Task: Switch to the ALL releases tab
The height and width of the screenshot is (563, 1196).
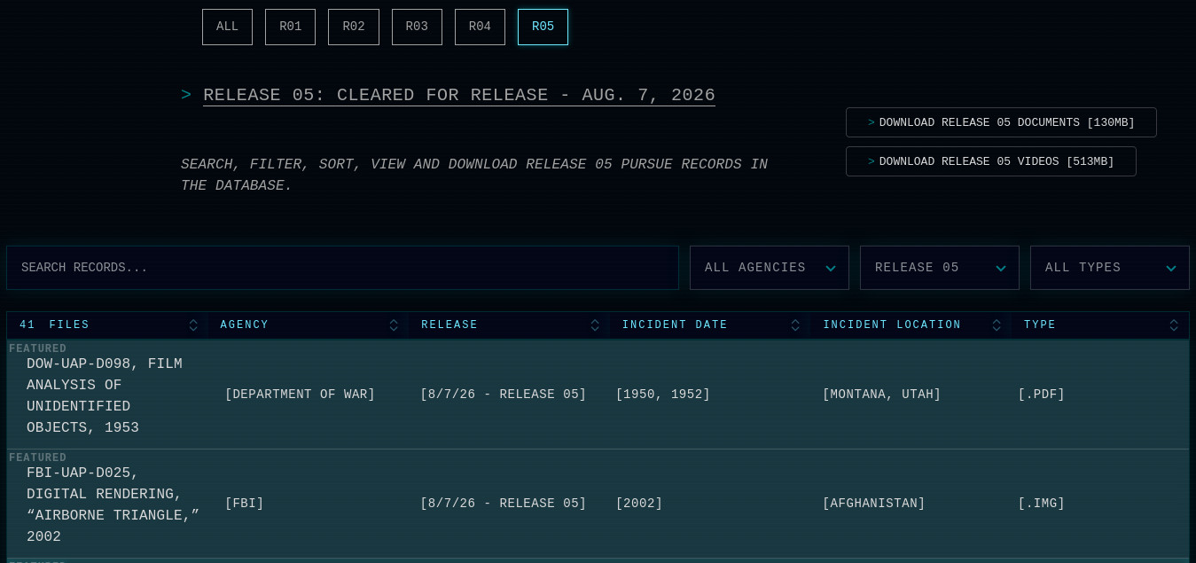Action: (227, 27)
